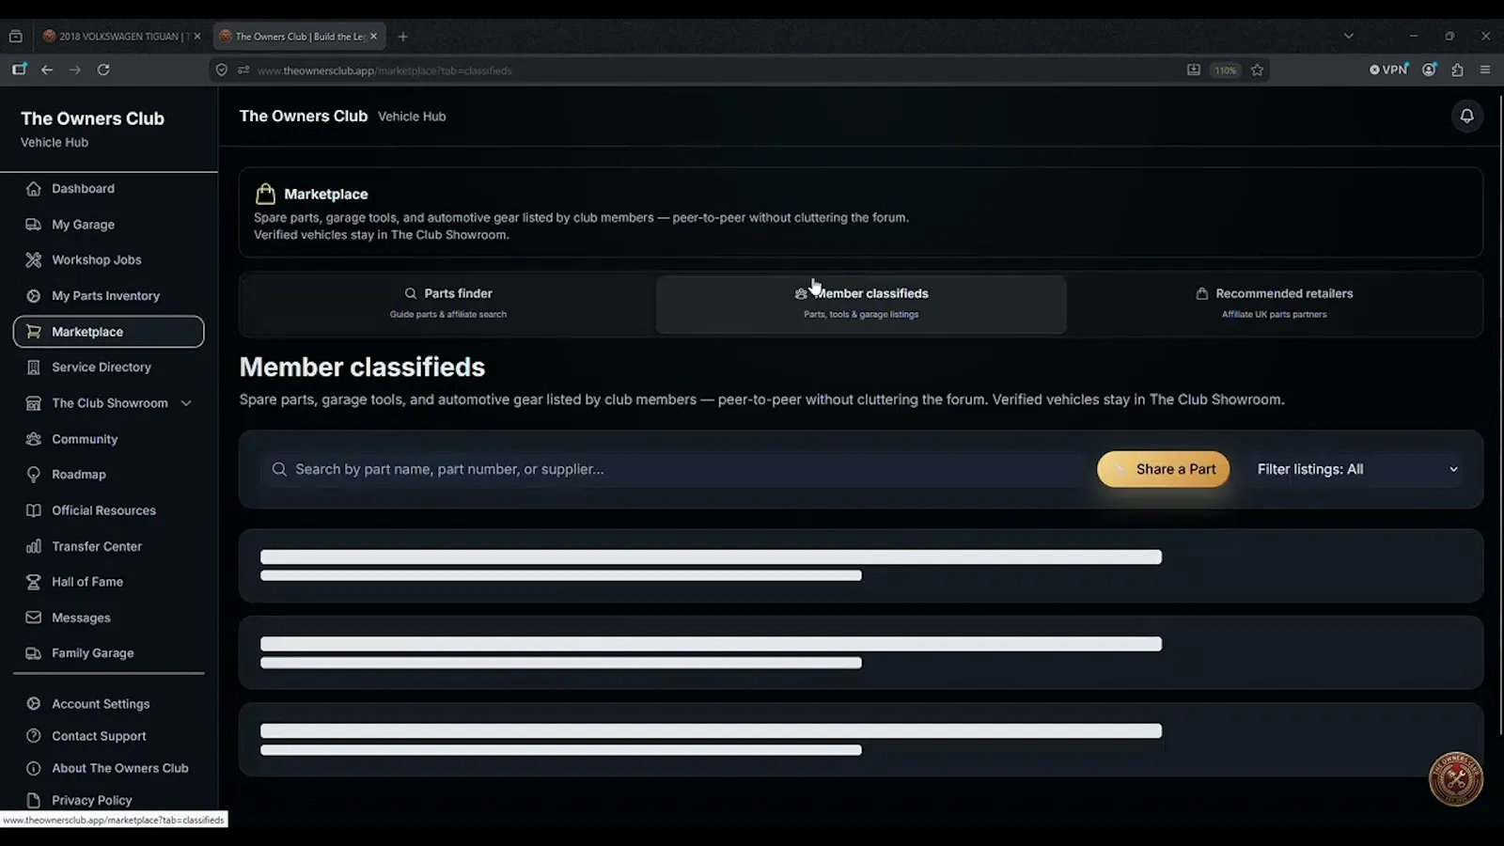Open the tab list dropdown arrow
Screen dimensions: 1504x846
[1349, 37]
